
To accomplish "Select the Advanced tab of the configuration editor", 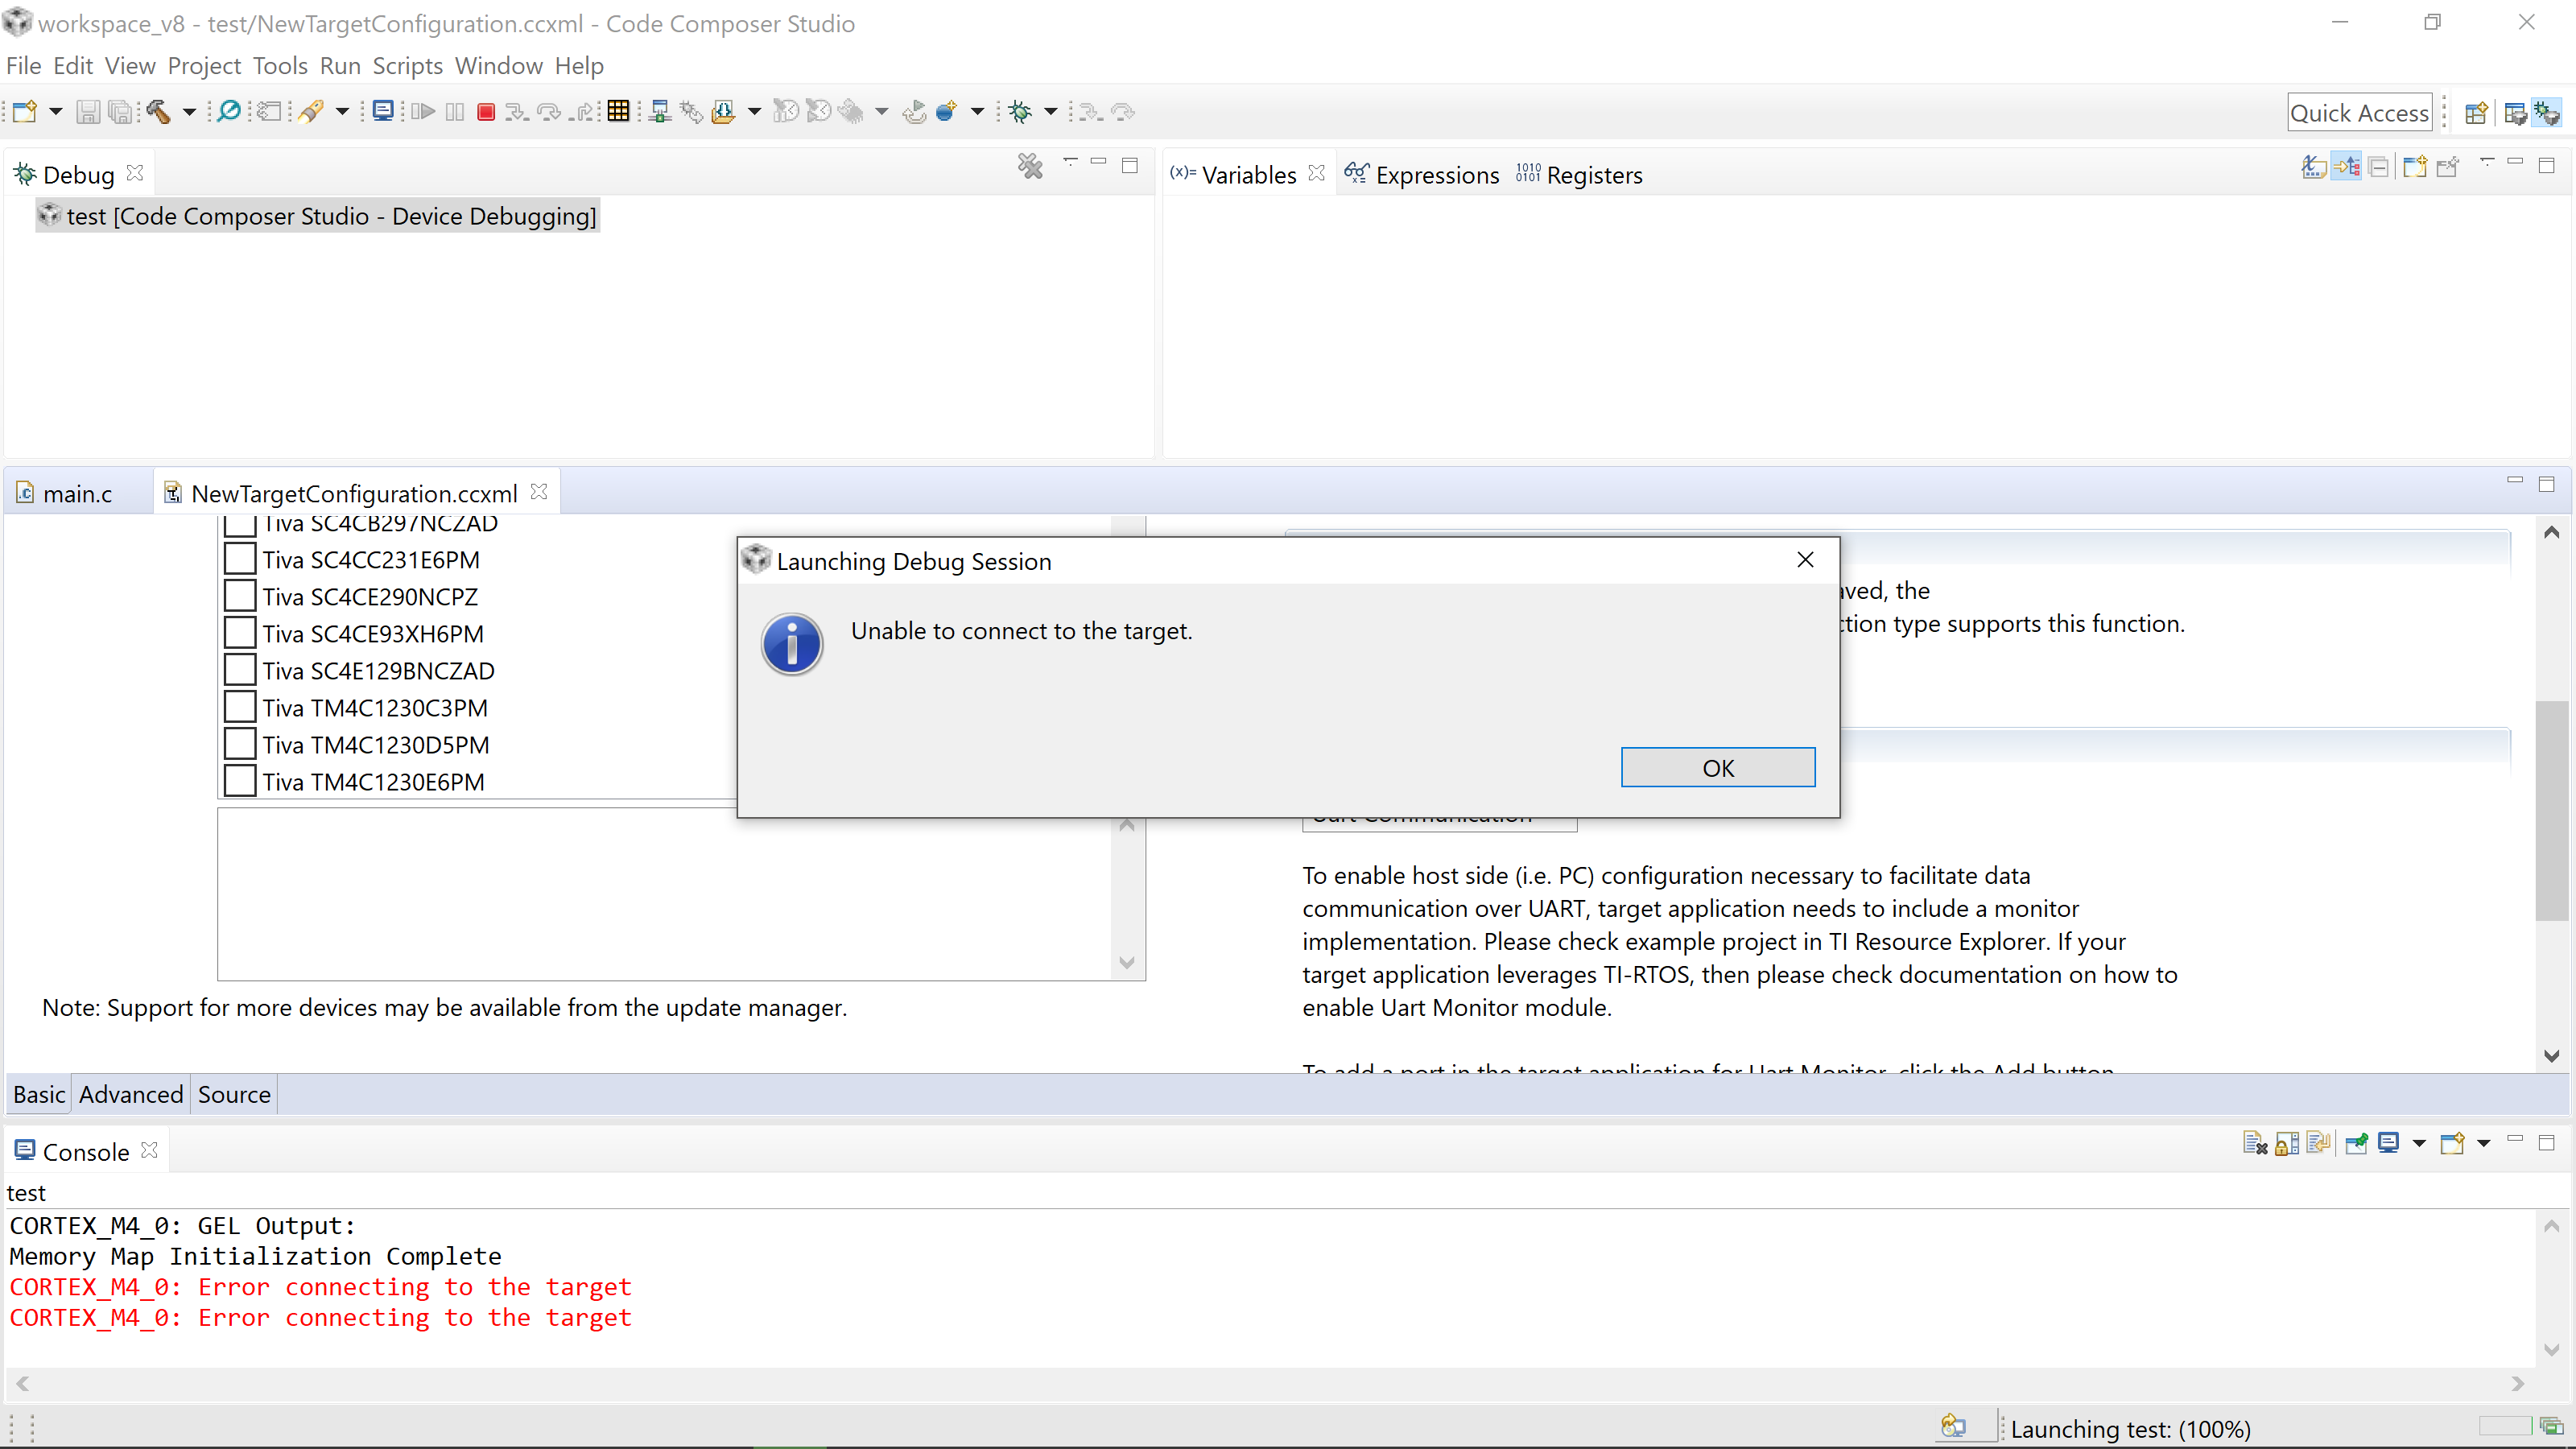I will pyautogui.click(x=131, y=1095).
